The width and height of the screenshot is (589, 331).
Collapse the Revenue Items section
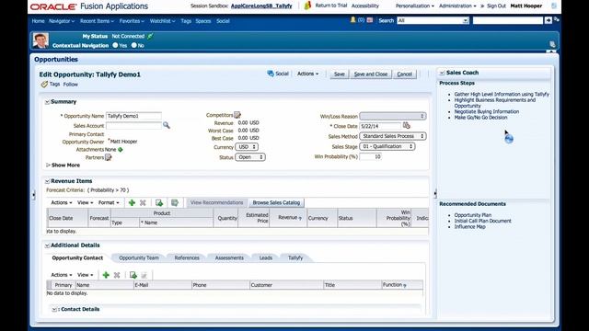pyautogui.click(x=47, y=181)
